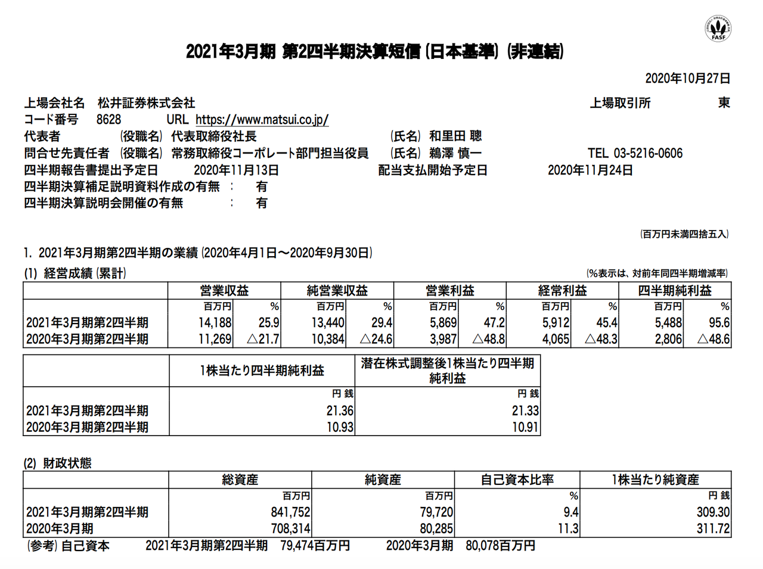Click the code number 8628

click(x=108, y=120)
